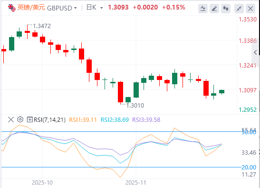The image size is (260, 188).
Task: Close the chart with top X button
Action: click(x=250, y=8)
